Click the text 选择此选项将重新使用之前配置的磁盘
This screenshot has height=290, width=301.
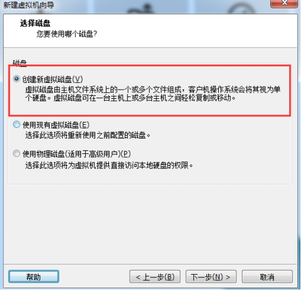click(87, 136)
